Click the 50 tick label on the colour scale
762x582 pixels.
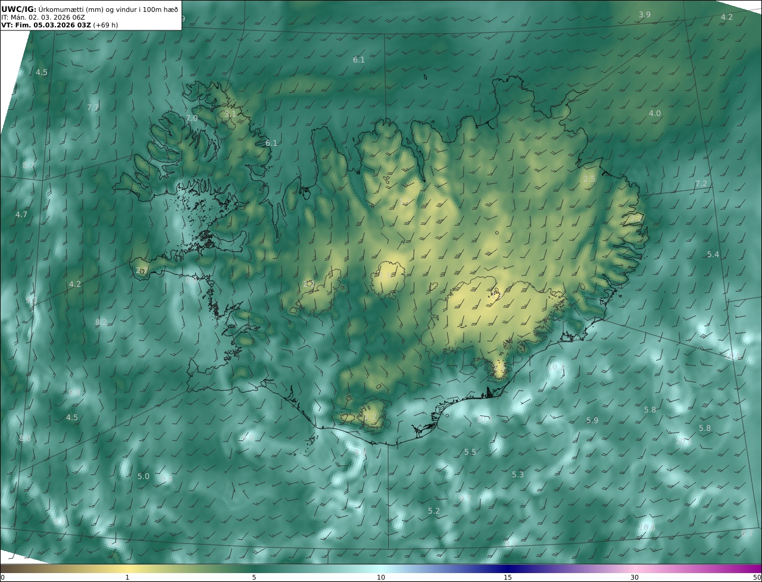click(x=757, y=577)
